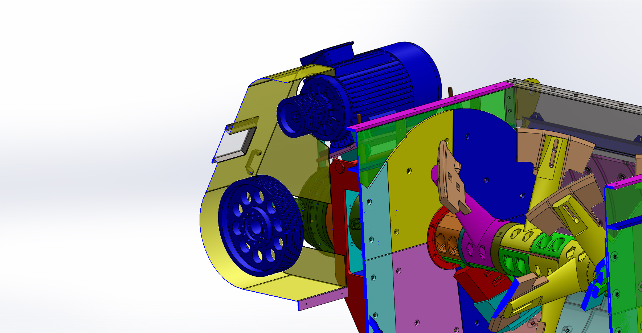
Task: Select the terminal box on top of the motor
Action: pos(327,54)
